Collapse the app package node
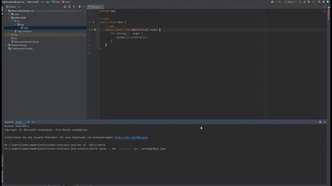 (x=15, y=24)
